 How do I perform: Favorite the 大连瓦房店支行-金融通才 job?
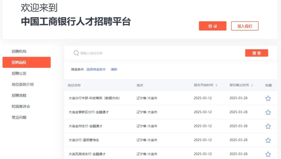[268, 154]
